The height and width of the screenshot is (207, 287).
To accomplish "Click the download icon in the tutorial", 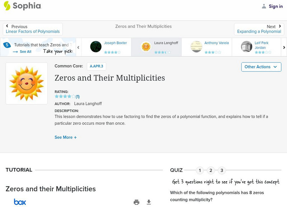I will 149,202.
